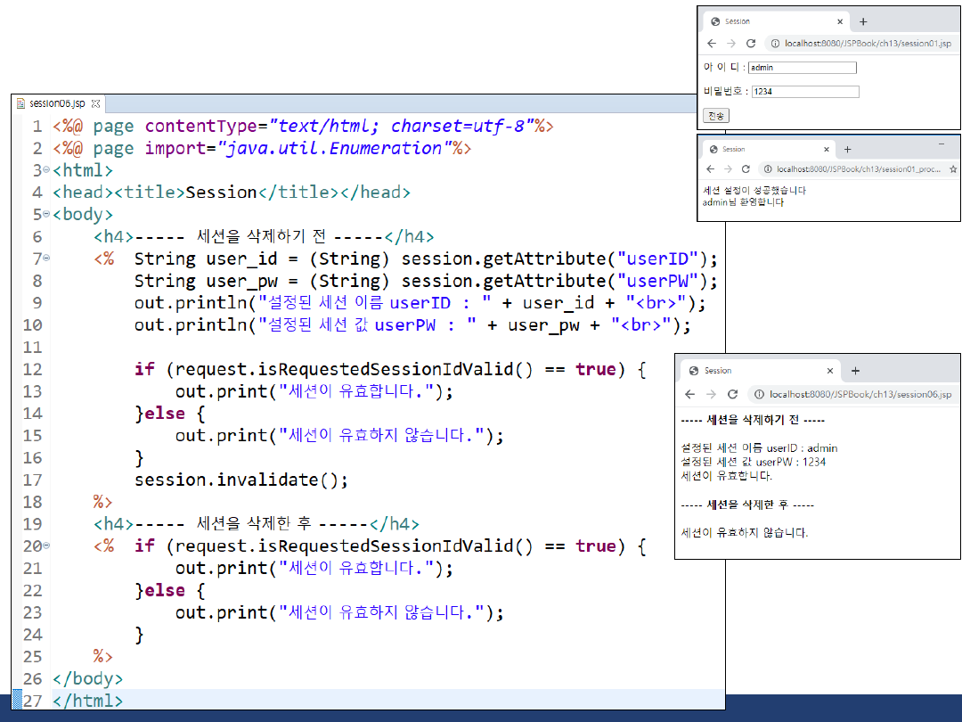This screenshot has width=962, height=722.
Task: Close the session06.jsp editor tab
Action: (95, 103)
